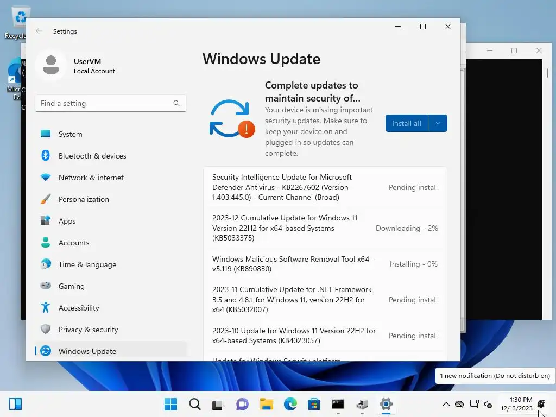Viewport: 556px width, 417px height.
Task: Launch Microsoft Edge from taskbar
Action: [290, 404]
